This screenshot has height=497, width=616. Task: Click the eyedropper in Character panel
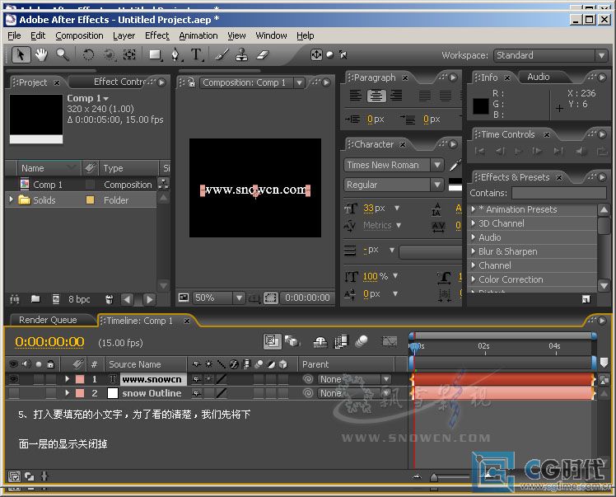(455, 165)
